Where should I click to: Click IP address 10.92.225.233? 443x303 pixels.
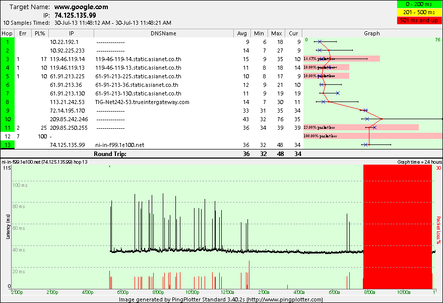click(68, 50)
